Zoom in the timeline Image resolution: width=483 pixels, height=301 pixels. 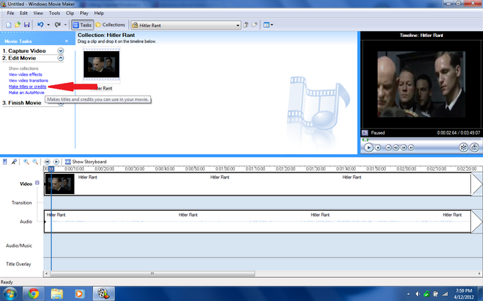click(x=26, y=162)
